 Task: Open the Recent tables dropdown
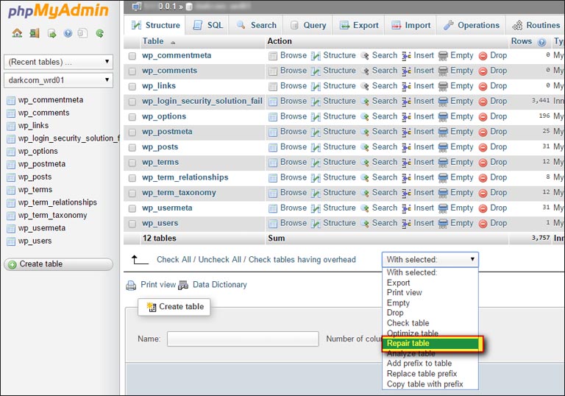point(58,62)
